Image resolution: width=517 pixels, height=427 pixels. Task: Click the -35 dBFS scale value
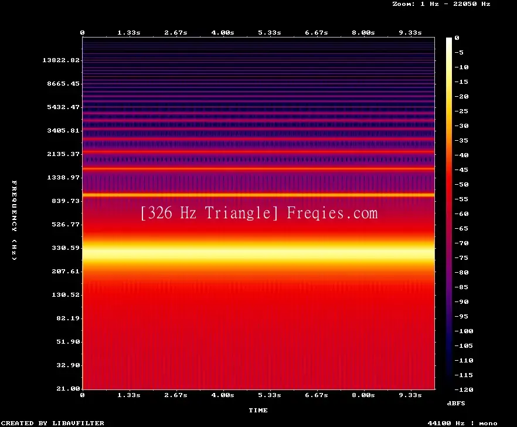(x=462, y=140)
